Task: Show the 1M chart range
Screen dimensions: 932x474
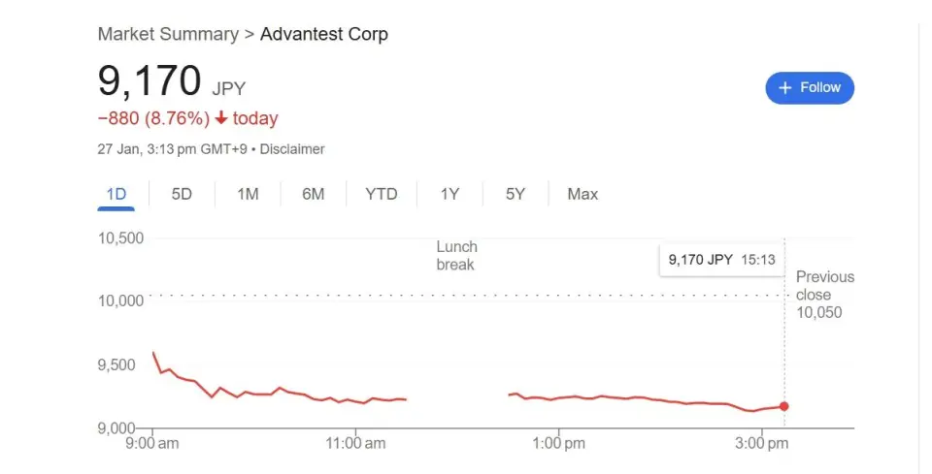Action: tap(248, 194)
